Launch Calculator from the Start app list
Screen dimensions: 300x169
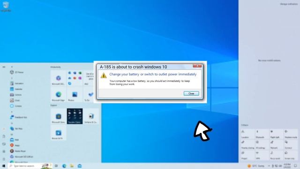[x=17, y=84]
